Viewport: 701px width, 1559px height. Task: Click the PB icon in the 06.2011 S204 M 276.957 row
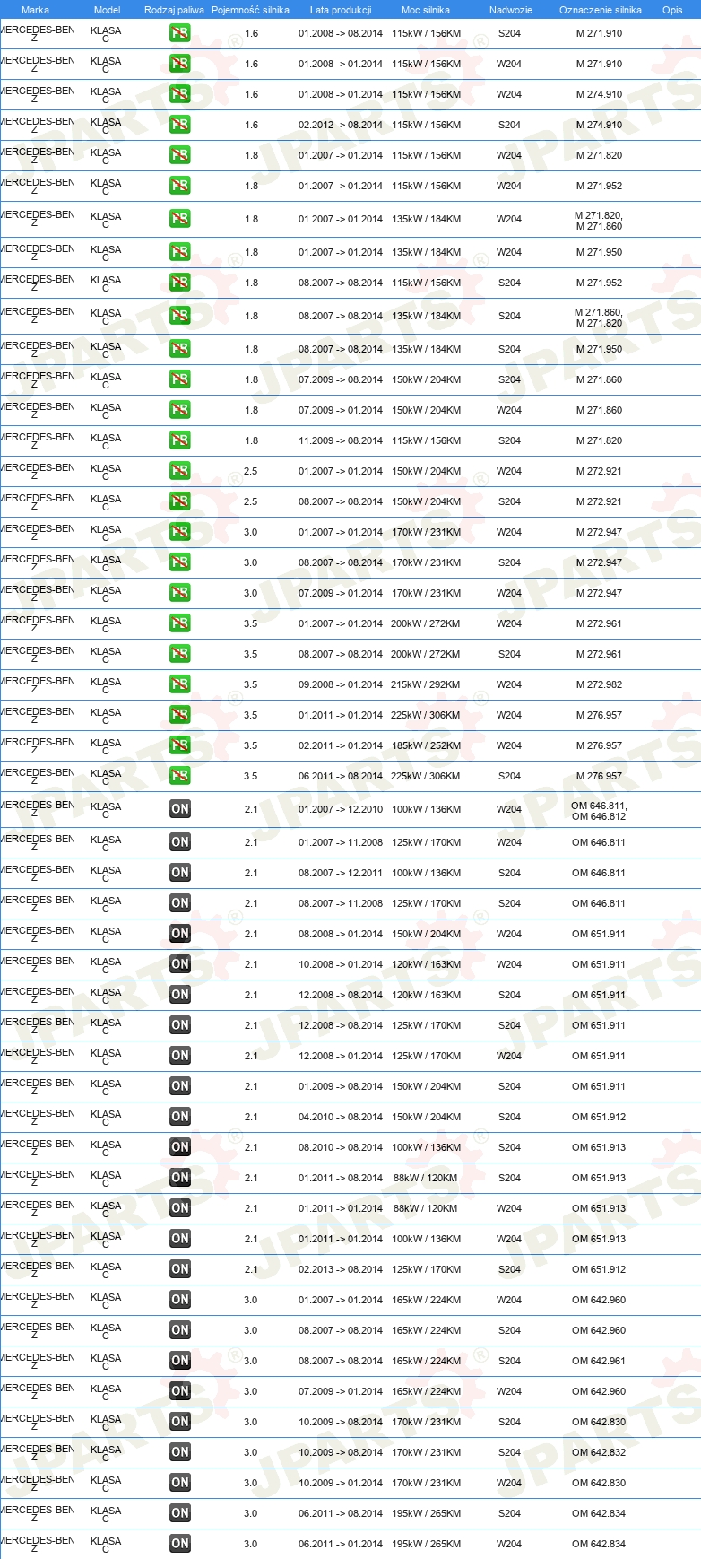click(x=180, y=776)
